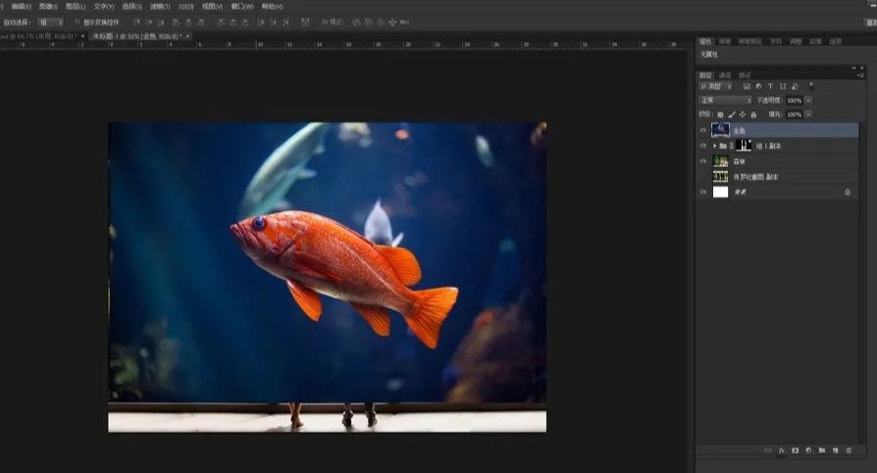Align vertical centers in options bar
This screenshot has height=473, width=877.
click(149, 22)
